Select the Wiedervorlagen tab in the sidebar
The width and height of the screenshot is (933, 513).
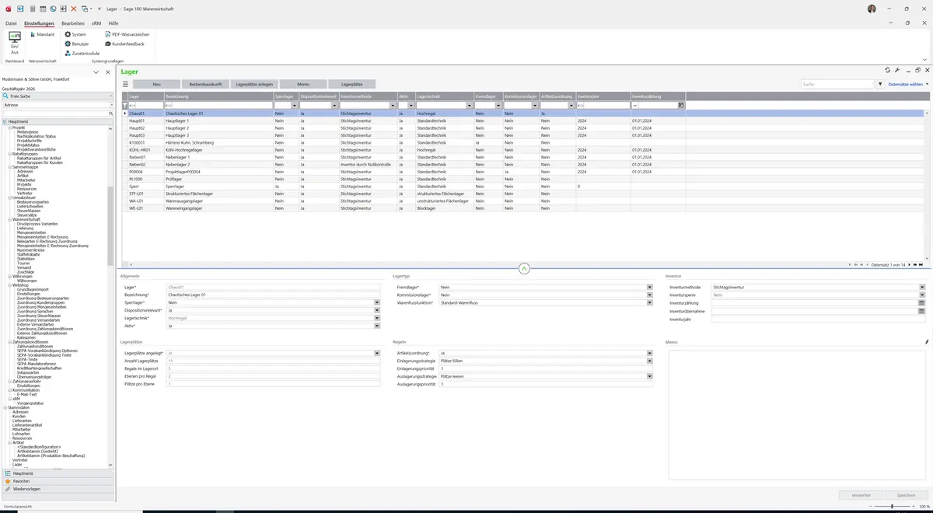(x=58, y=489)
